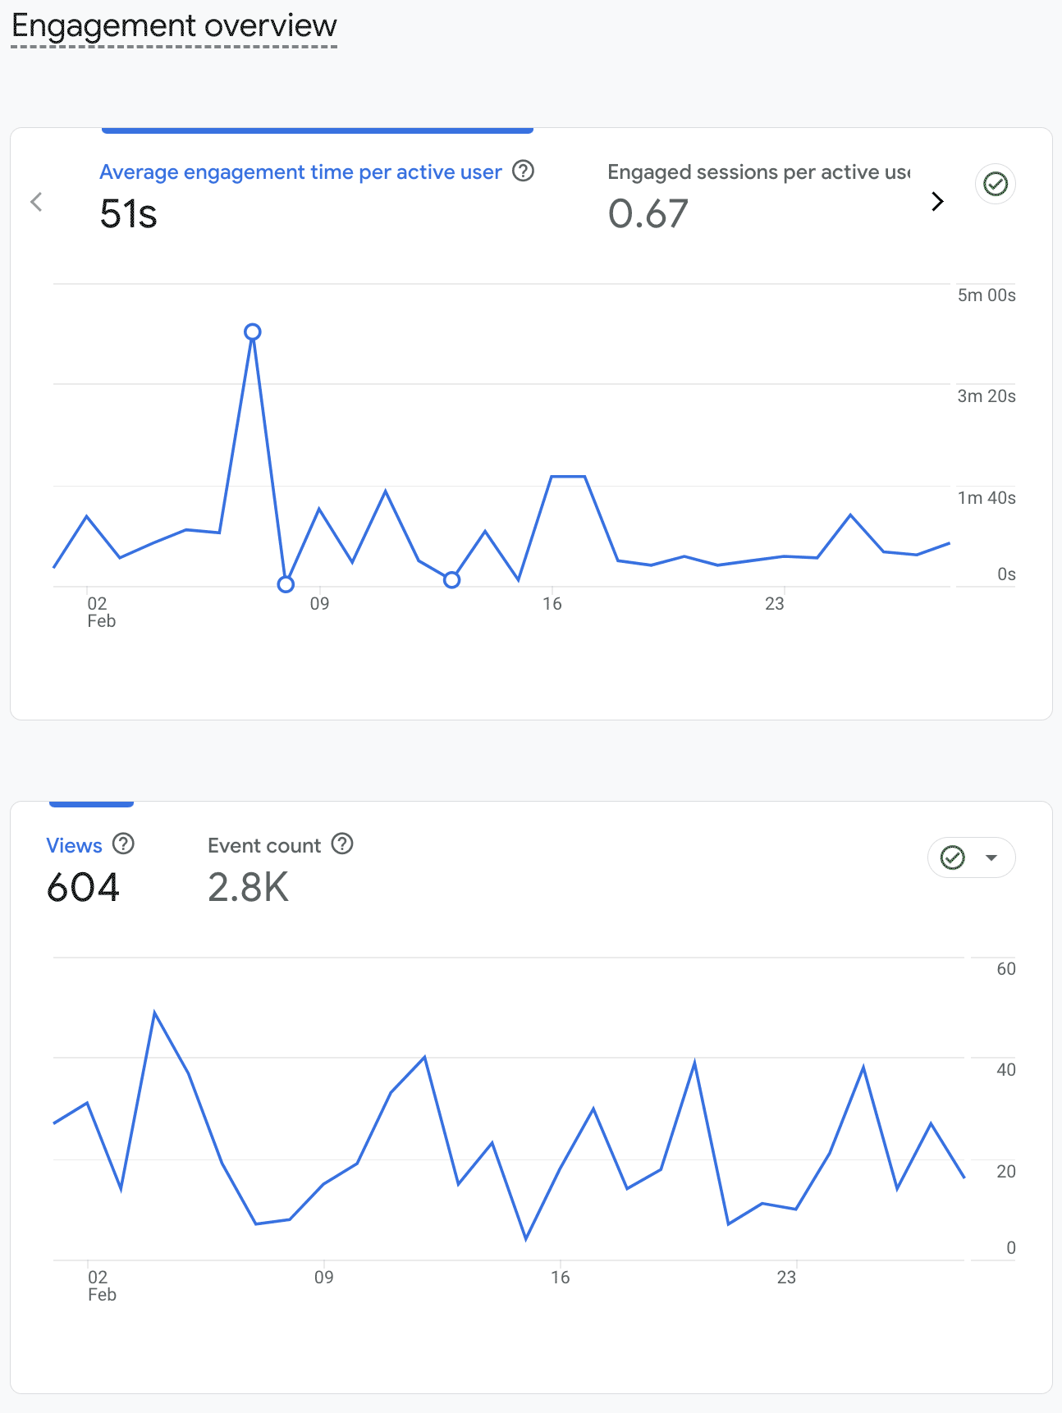Click the 604 views total
The height and width of the screenshot is (1413, 1062).
[83, 887]
